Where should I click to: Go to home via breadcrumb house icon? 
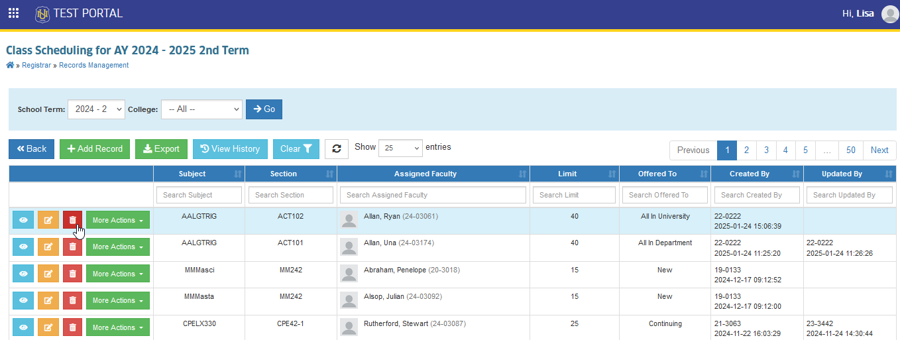point(10,65)
